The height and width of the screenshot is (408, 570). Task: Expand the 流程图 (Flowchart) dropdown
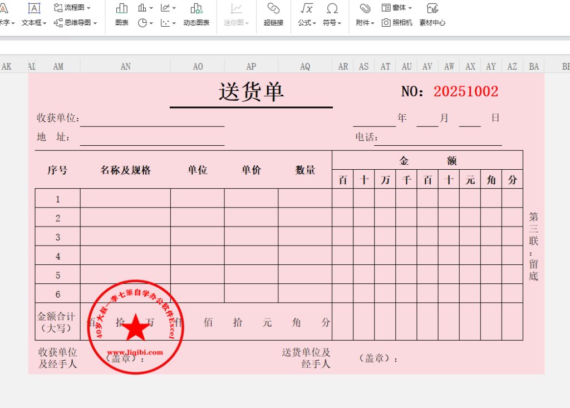(x=73, y=8)
